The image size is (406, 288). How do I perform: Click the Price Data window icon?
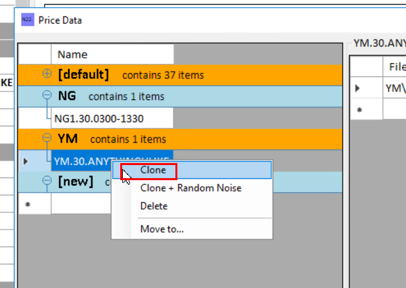(x=27, y=20)
